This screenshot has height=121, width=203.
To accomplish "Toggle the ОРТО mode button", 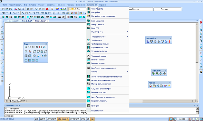I will [x=83, y=119].
